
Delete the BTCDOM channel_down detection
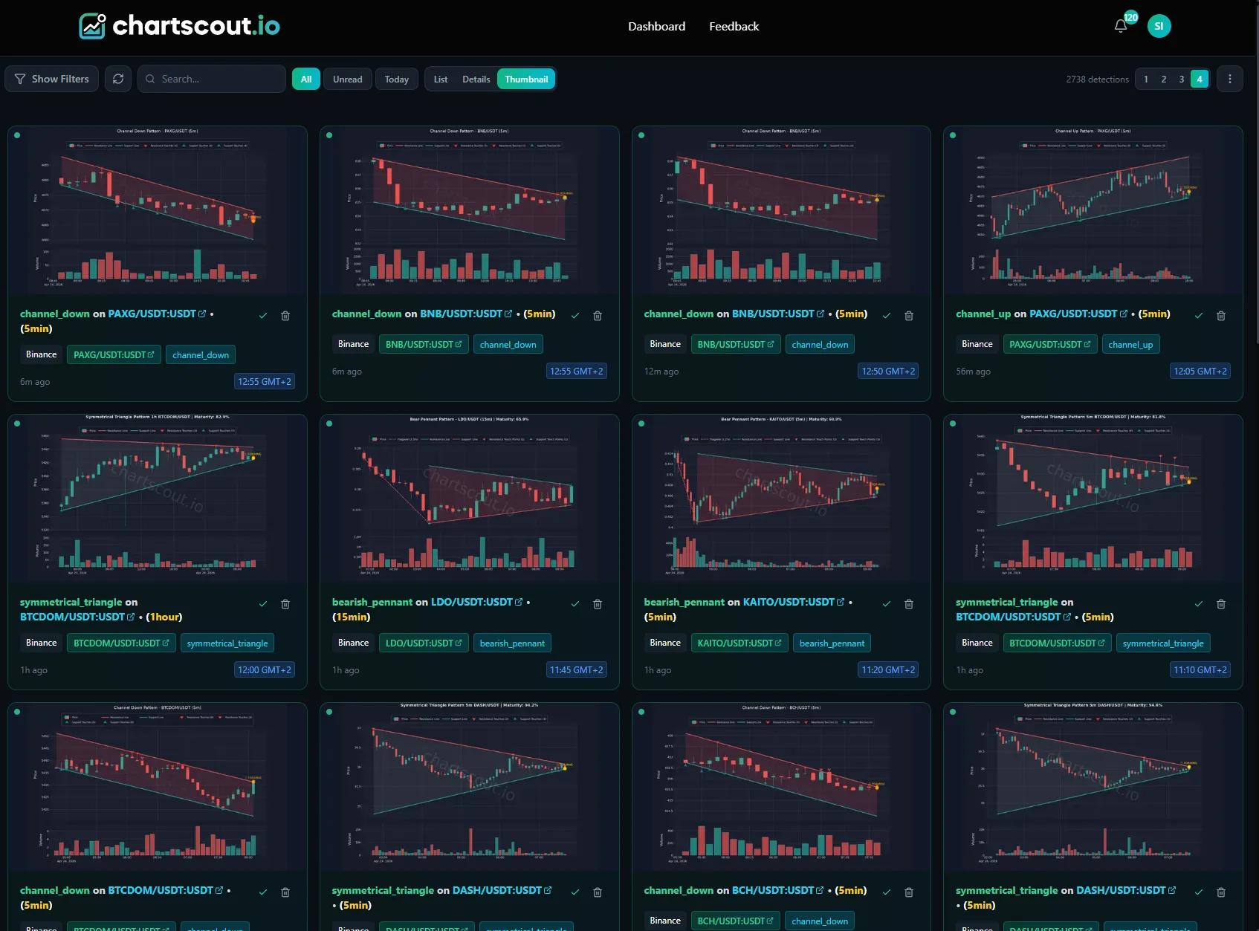[x=285, y=892]
